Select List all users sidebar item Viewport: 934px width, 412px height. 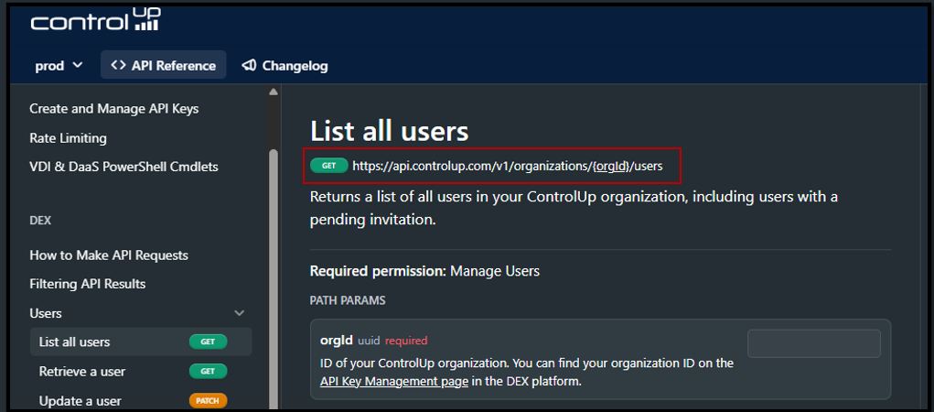tap(141, 342)
